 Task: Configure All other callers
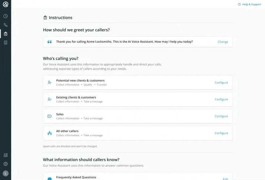pos(221,133)
